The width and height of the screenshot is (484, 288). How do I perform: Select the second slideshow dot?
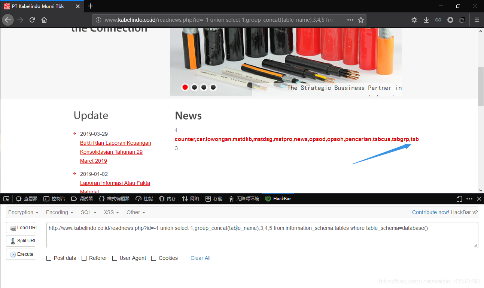(x=194, y=87)
